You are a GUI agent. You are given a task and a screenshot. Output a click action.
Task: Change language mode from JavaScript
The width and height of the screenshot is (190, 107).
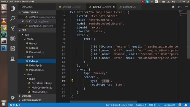pos(170,105)
